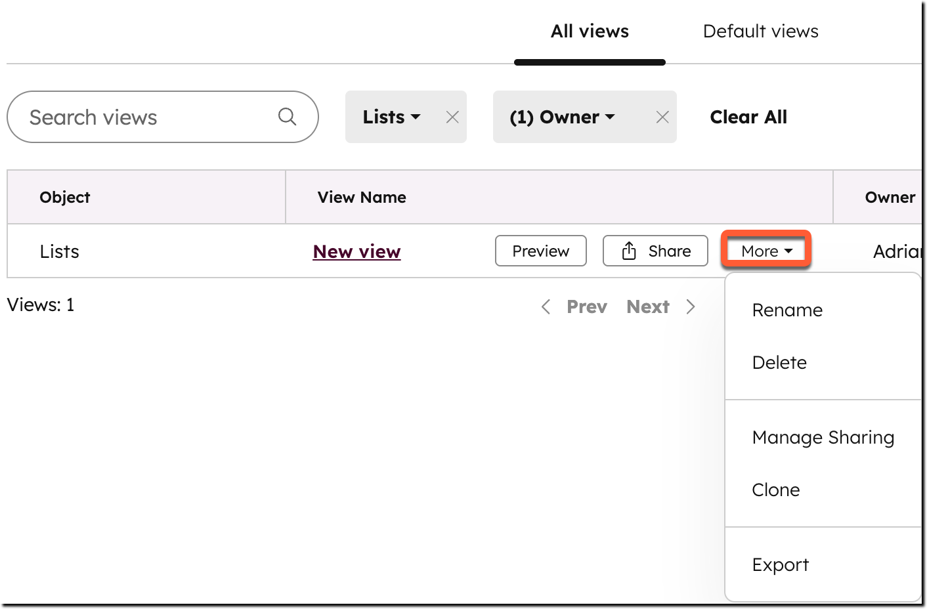
Task: Click the dropdown arrow on the Lists chip
Action: [x=416, y=117]
